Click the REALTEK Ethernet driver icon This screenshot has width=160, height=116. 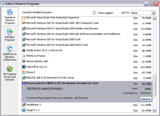(24, 78)
